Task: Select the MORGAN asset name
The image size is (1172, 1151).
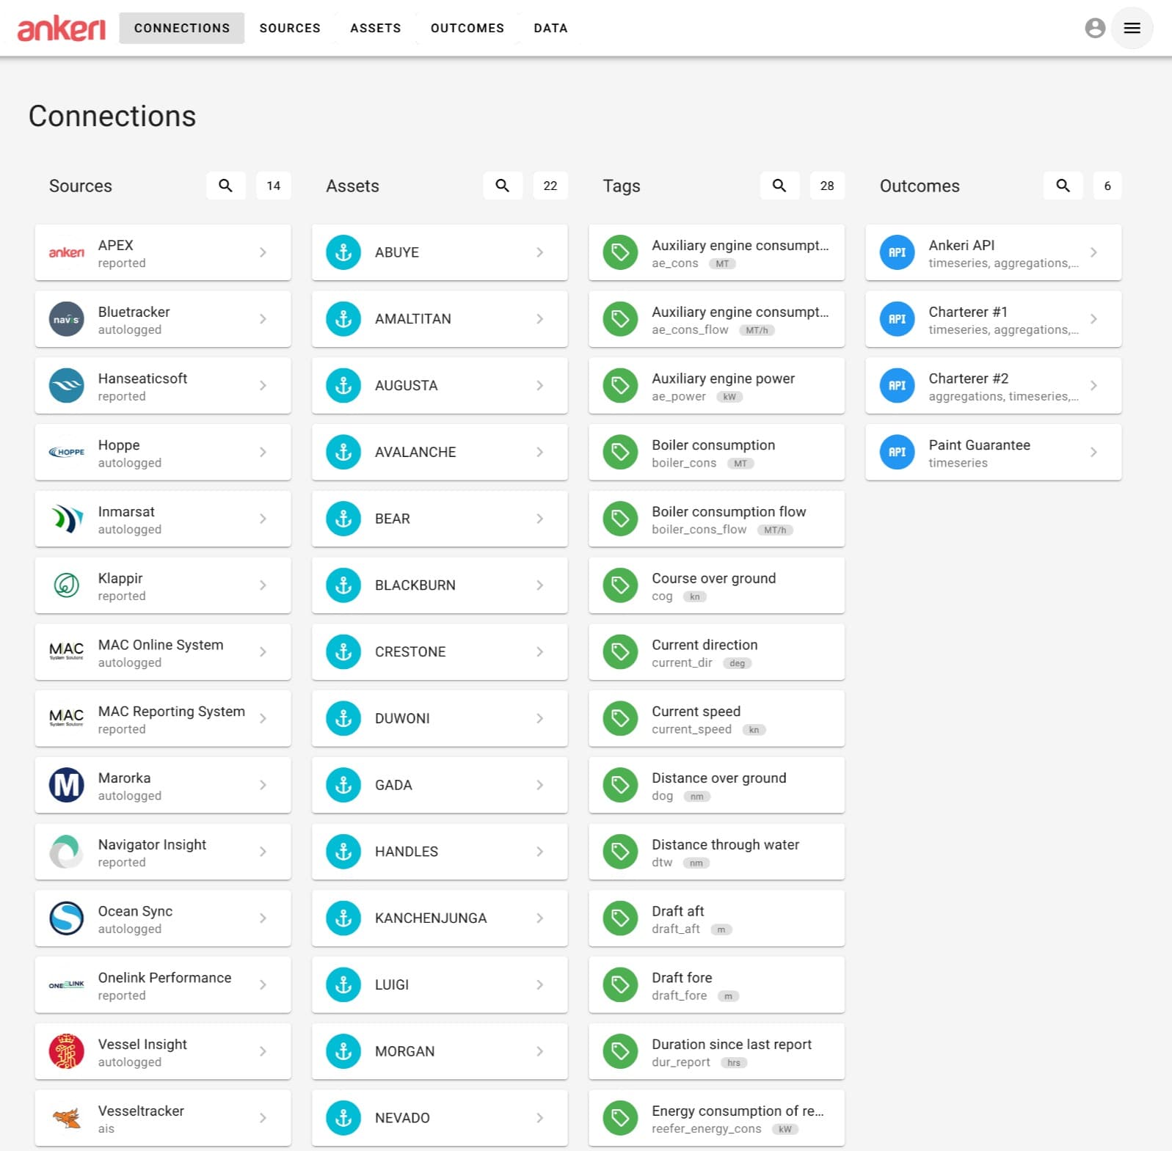Action: coord(404,1051)
